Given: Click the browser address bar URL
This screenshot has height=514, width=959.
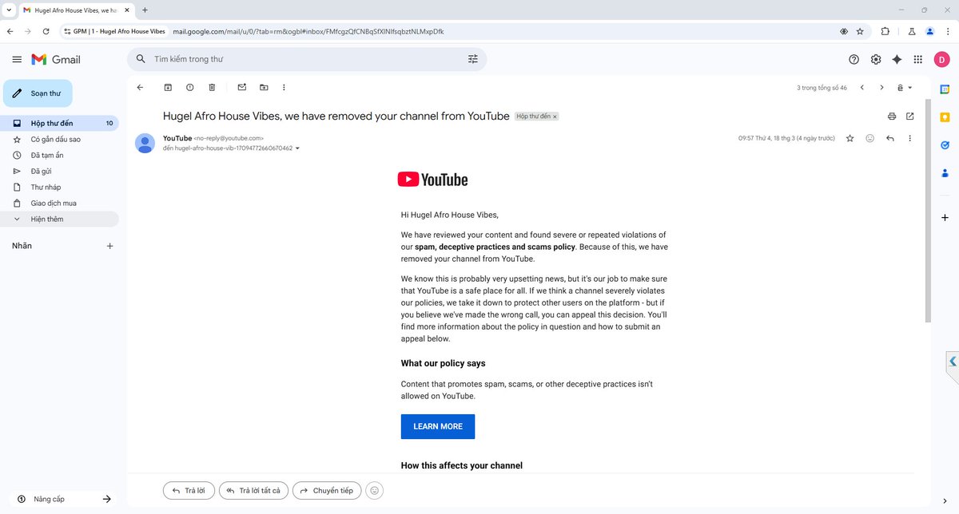Looking at the screenshot, I should click(x=308, y=31).
